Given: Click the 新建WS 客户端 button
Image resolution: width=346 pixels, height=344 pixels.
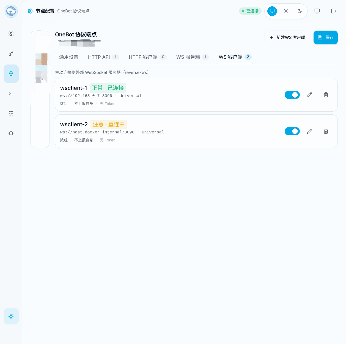Looking at the screenshot, I should [x=287, y=37].
